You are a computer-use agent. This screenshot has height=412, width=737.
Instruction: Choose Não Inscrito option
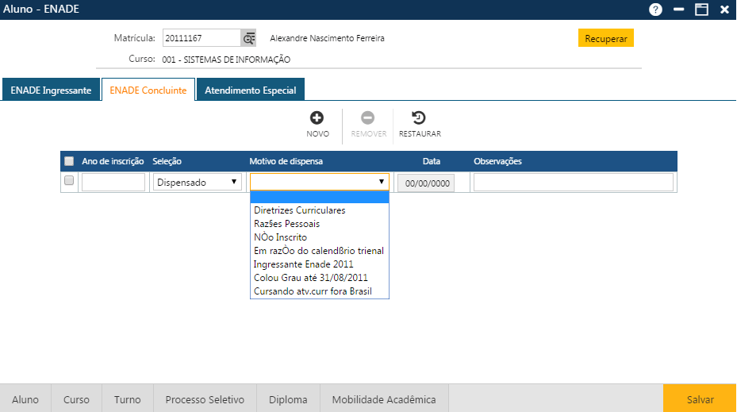click(320, 237)
